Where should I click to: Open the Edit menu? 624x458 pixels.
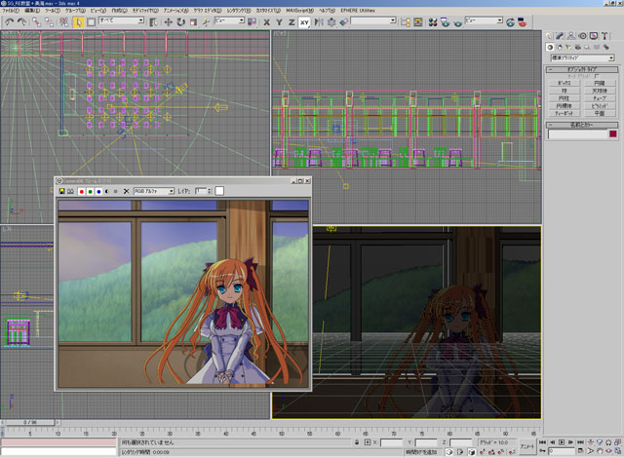click(32, 11)
